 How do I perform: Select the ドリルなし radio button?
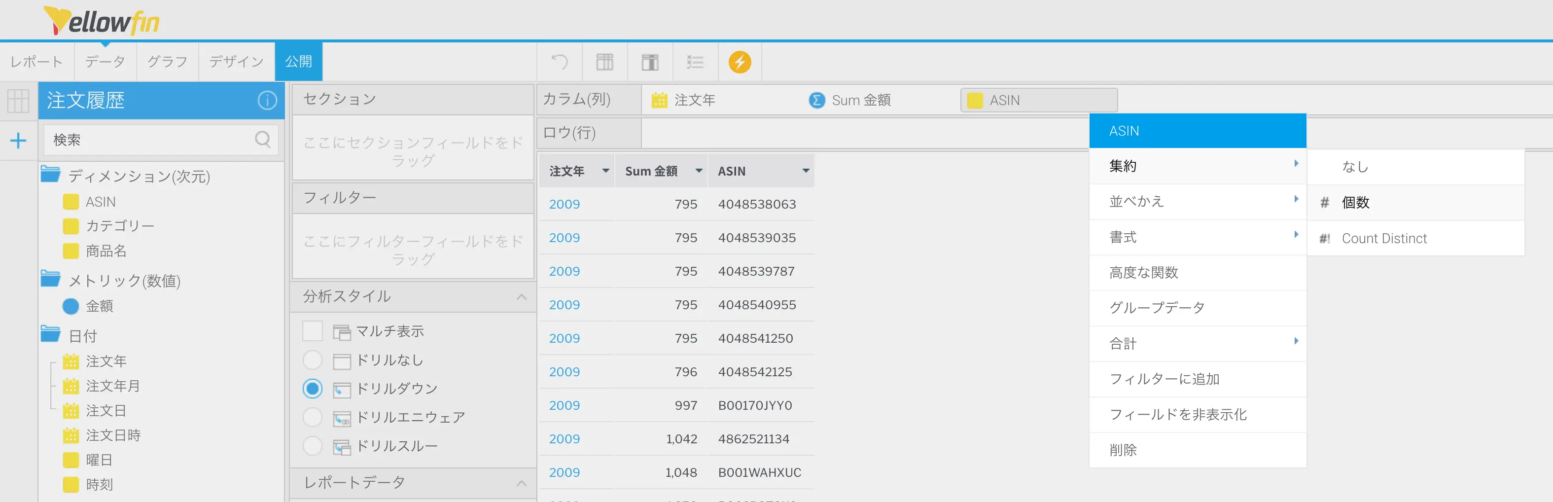[312, 360]
